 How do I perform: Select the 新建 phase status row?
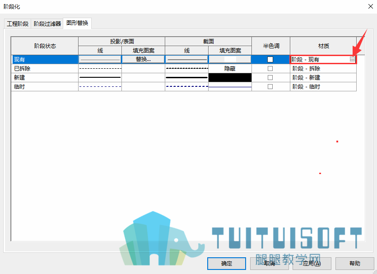click(x=45, y=77)
